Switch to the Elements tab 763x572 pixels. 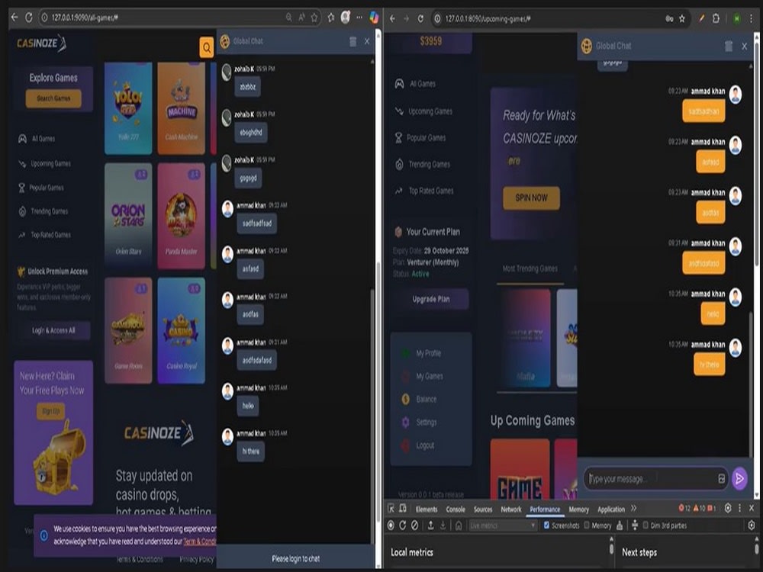tap(427, 509)
